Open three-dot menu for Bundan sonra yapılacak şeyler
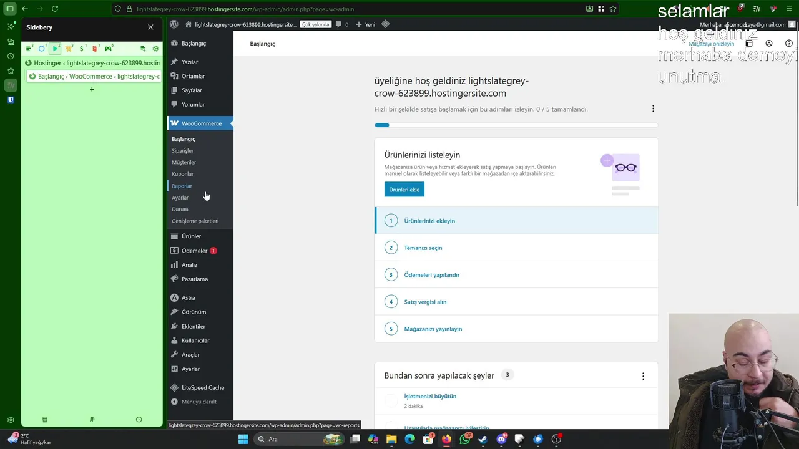Screen dimensions: 799x449 [x=643, y=376]
